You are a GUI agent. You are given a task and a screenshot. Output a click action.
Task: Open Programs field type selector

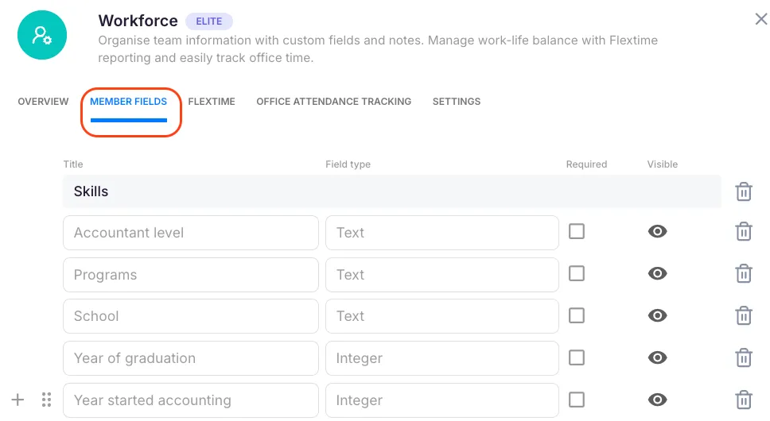[x=441, y=275]
